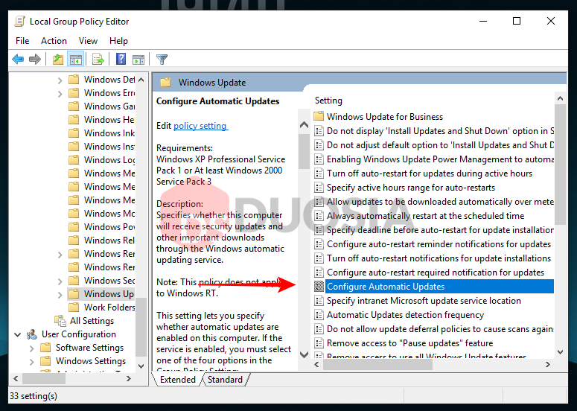Click the Windows Update for Business folder icon
Image resolution: width=577 pixels, height=411 pixels.
coord(319,117)
